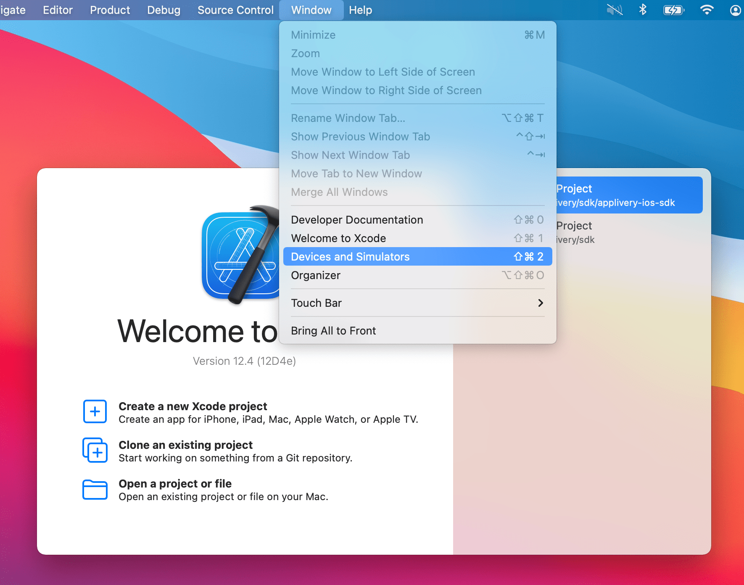
Task: Select Developer Documentation menu item
Action: (417, 220)
